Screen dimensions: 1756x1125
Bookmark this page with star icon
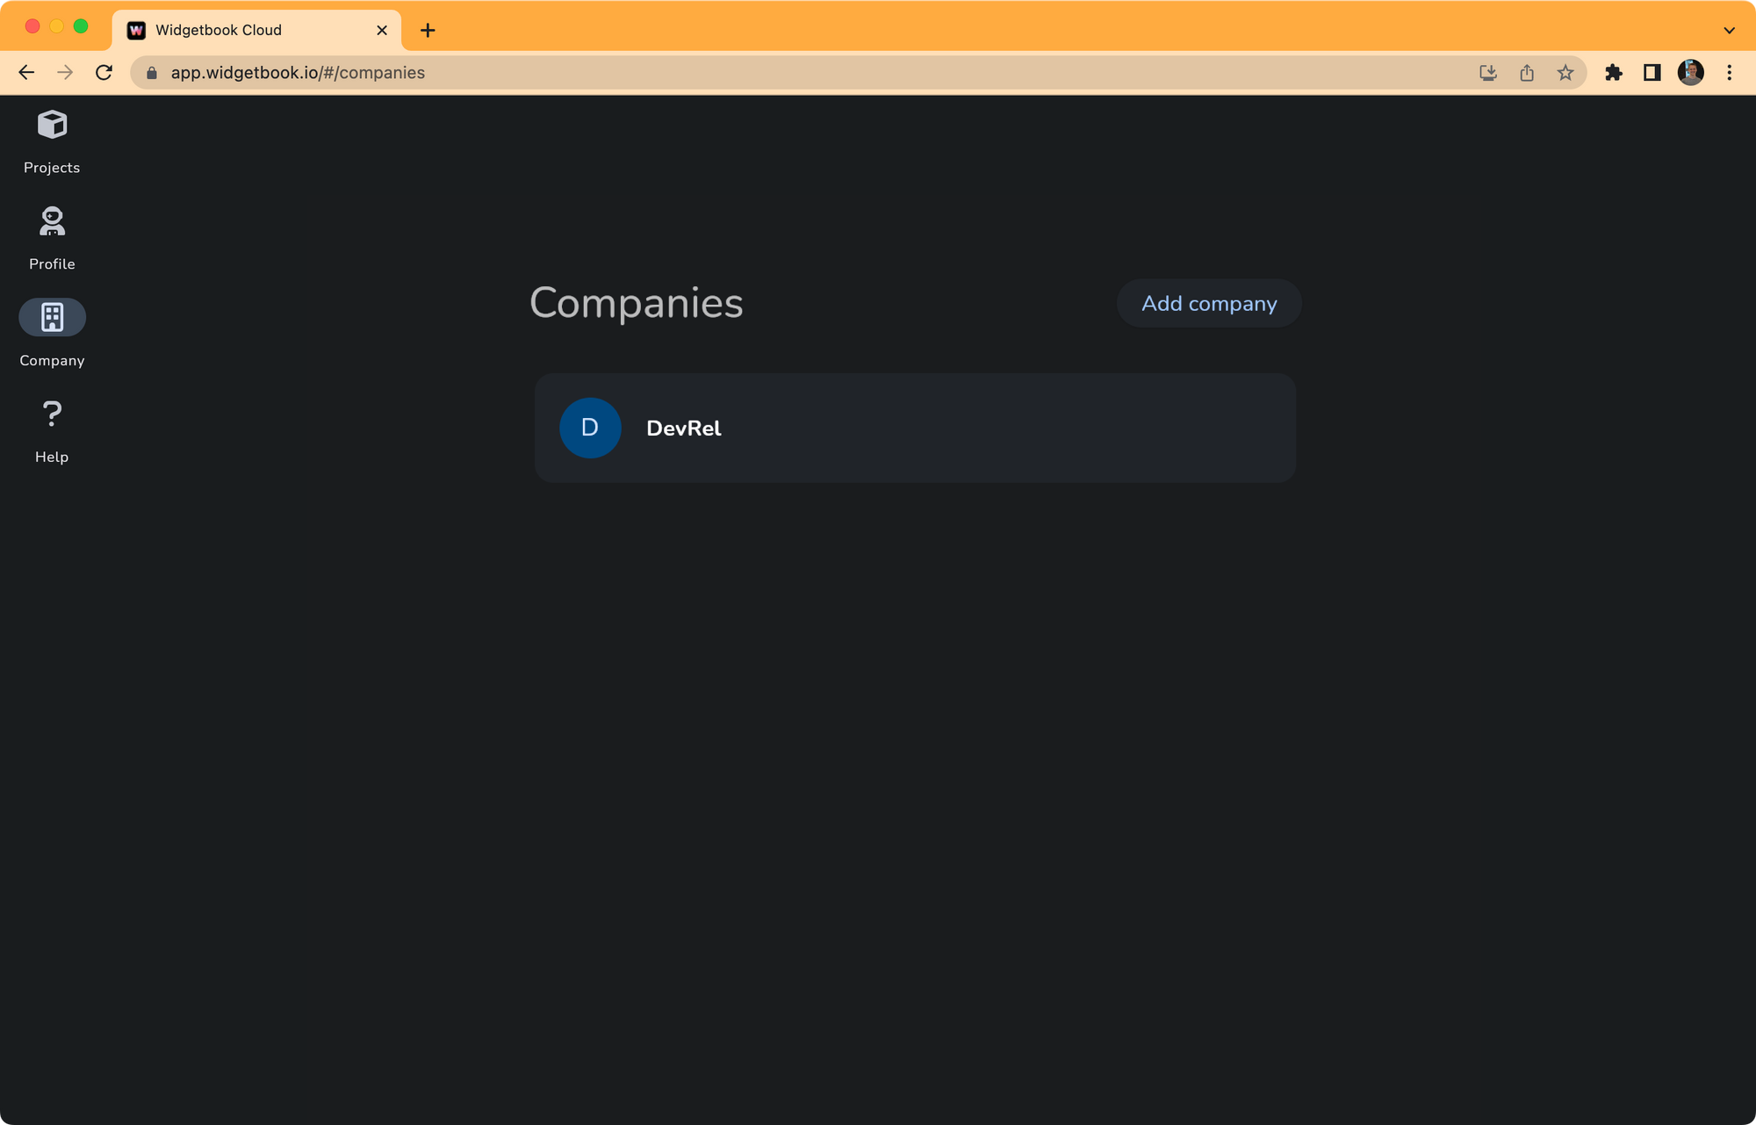[1565, 73]
